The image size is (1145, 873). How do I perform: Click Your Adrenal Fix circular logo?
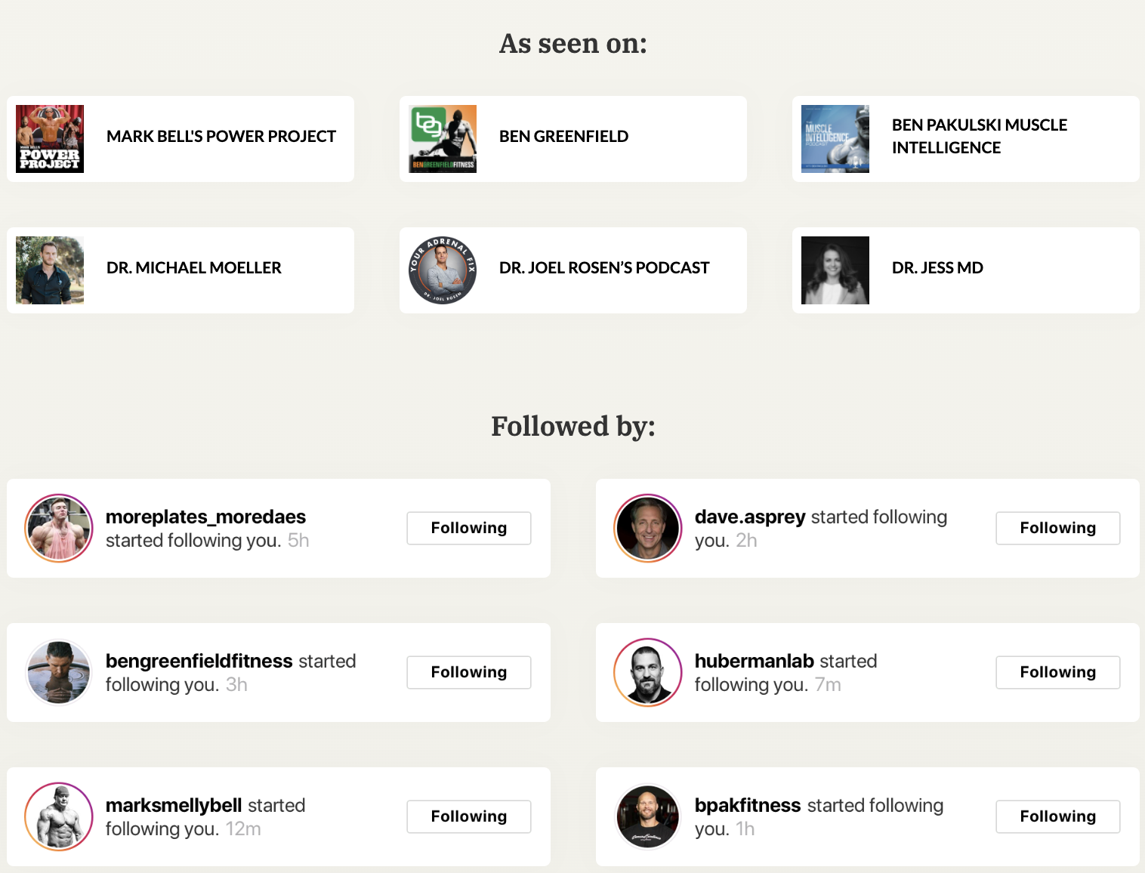pyautogui.click(x=443, y=270)
